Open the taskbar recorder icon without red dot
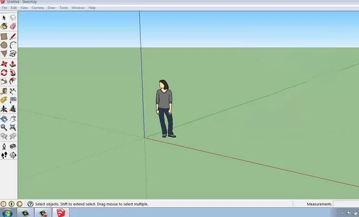Screen dimensions: 359x217 [x=25, y=213]
